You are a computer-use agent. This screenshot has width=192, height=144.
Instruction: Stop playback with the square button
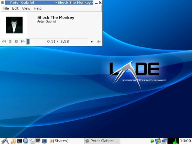pyautogui.click(x=16, y=41)
